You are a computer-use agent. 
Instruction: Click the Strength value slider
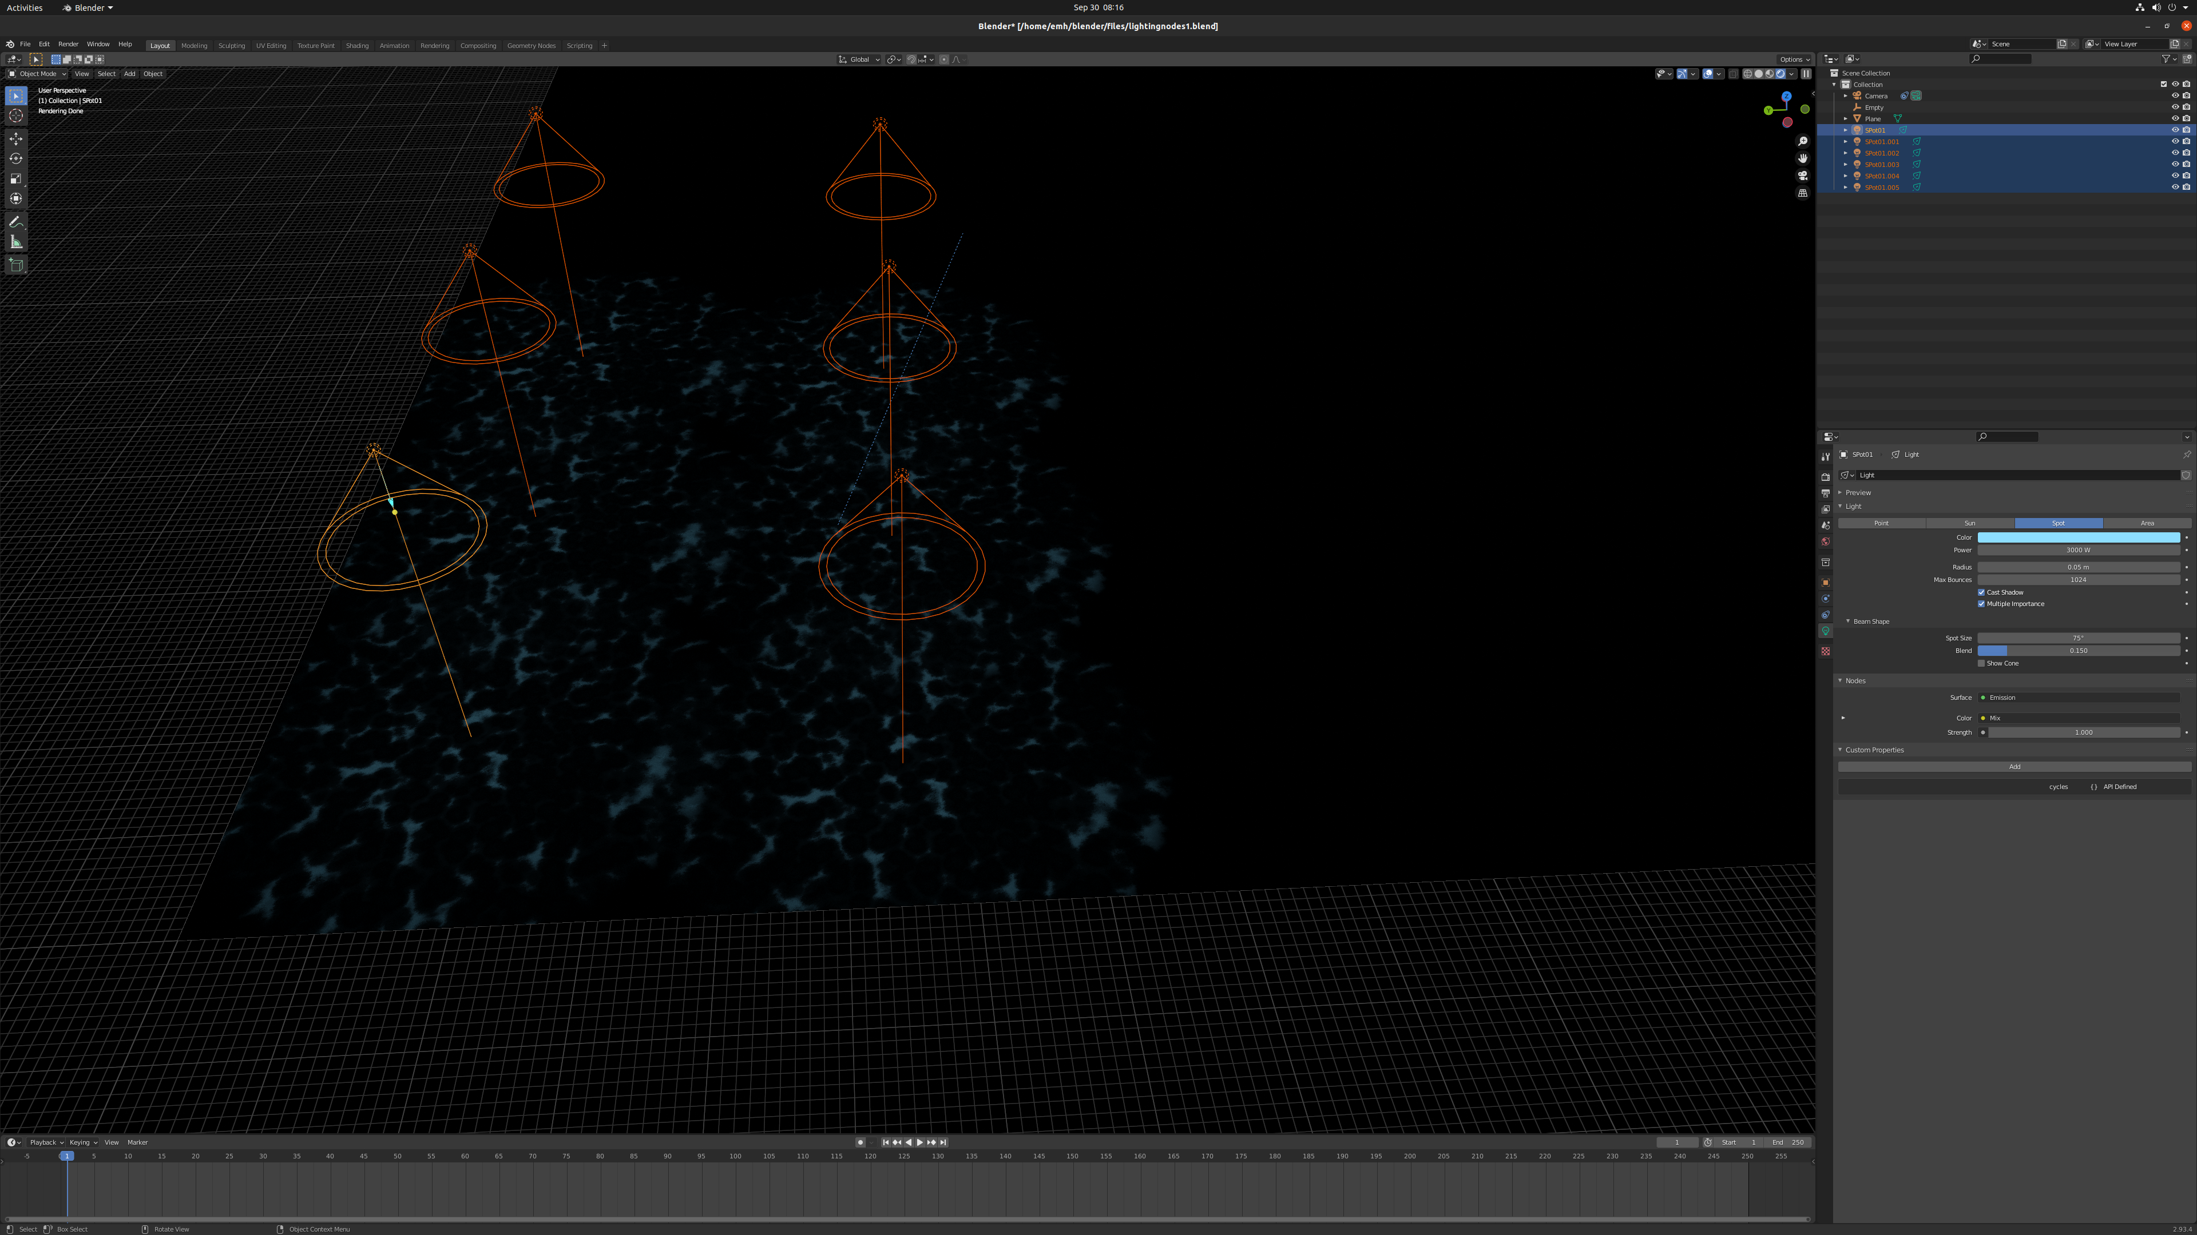[x=2084, y=732]
